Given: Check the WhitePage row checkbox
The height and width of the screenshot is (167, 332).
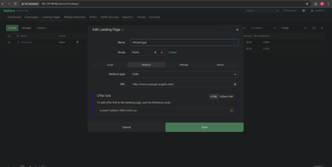Looking at the screenshot, I should coord(9,42).
